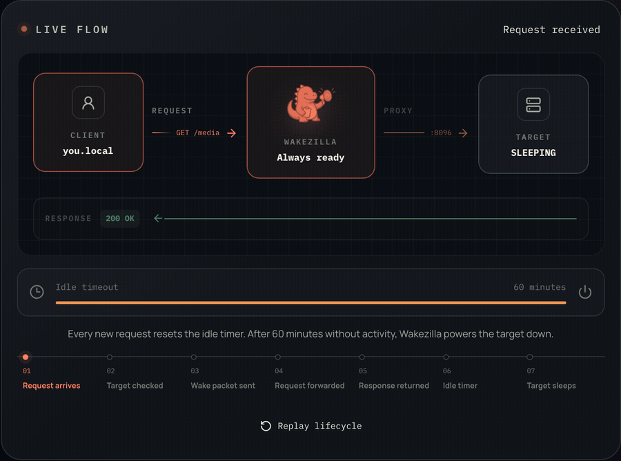Click the GET /media request arrow
The image size is (621, 461).
tap(231, 133)
